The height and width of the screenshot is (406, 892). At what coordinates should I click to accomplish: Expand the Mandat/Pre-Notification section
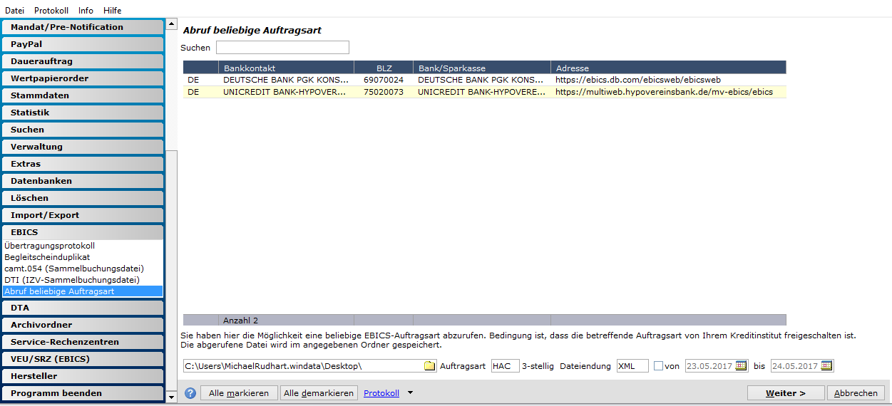click(82, 27)
